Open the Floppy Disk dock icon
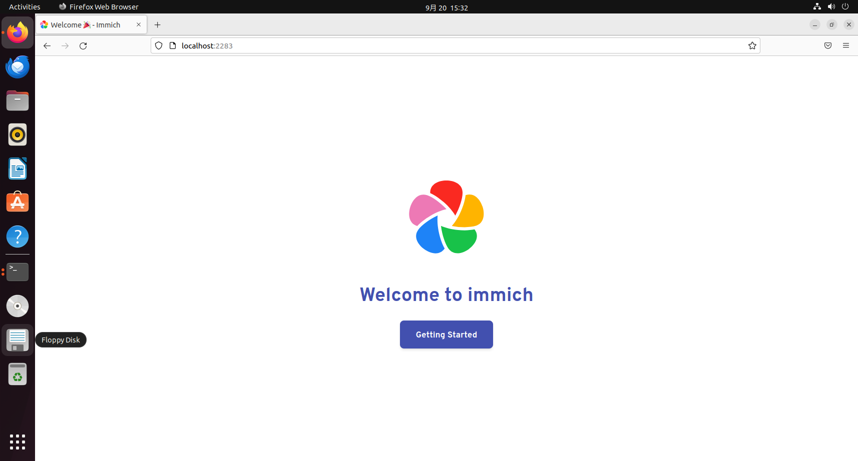 click(x=18, y=340)
